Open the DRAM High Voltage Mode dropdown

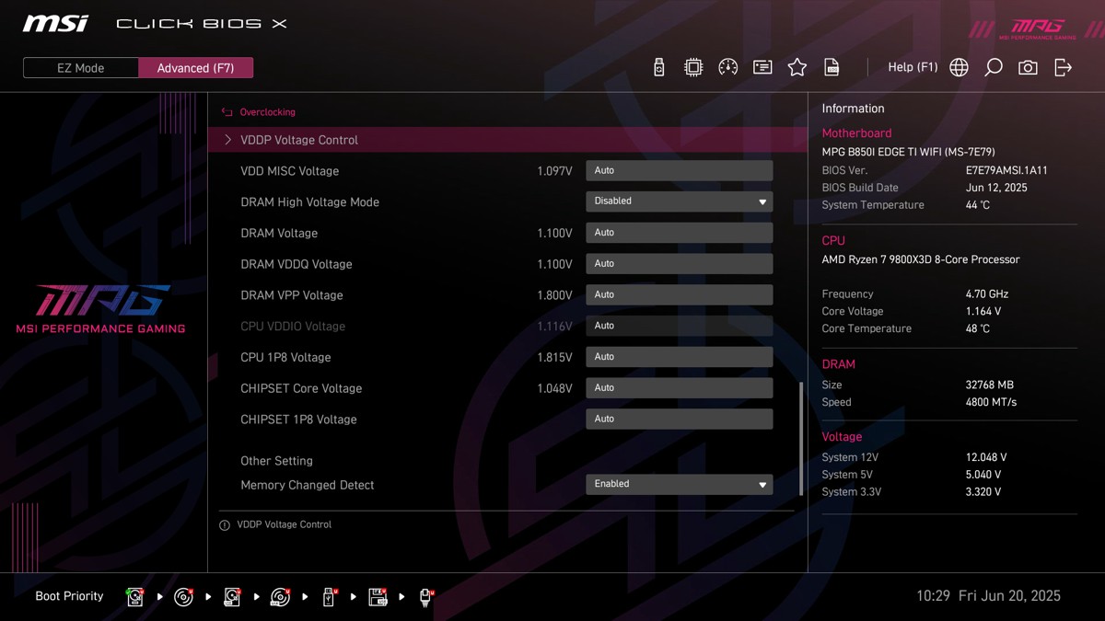[680, 201]
